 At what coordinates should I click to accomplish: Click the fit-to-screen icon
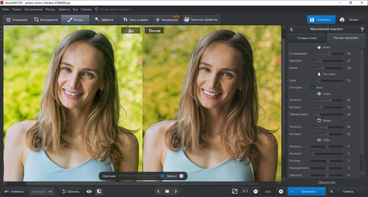pyautogui.click(x=235, y=191)
